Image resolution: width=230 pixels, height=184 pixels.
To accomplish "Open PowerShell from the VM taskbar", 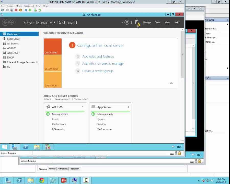I will tap(26, 147).
